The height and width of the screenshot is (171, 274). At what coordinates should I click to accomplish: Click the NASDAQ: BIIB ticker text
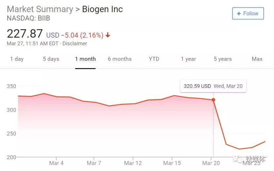[x=28, y=18]
